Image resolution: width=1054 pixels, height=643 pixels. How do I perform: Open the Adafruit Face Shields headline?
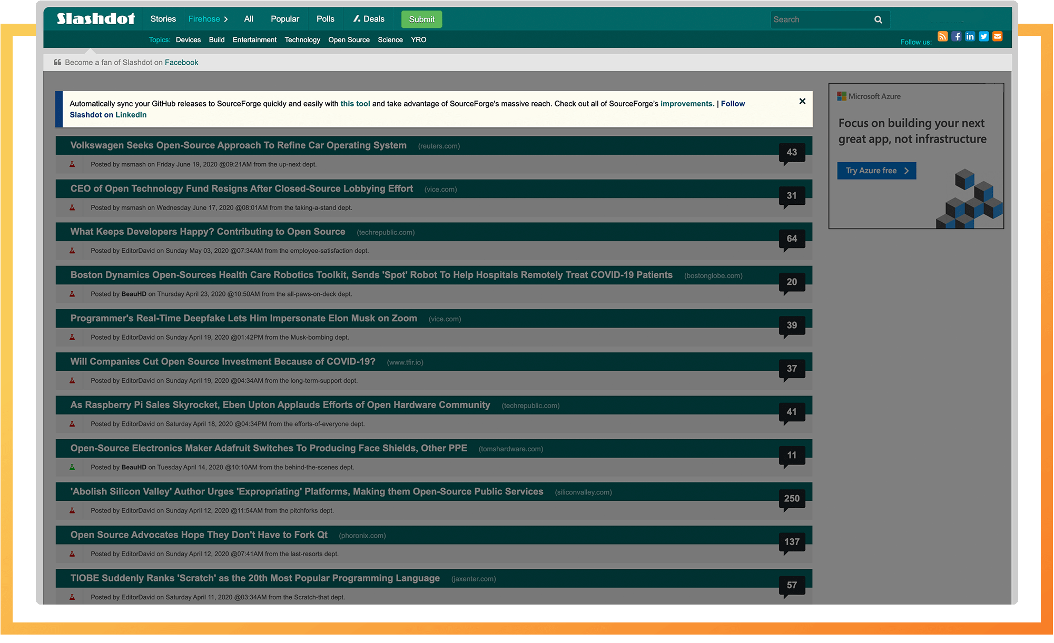tap(269, 448)
